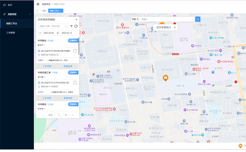The width and height of the screenshot is (246, 152).
Task: Click the 社会服务管理站 map marker
Action: [218, 62]
